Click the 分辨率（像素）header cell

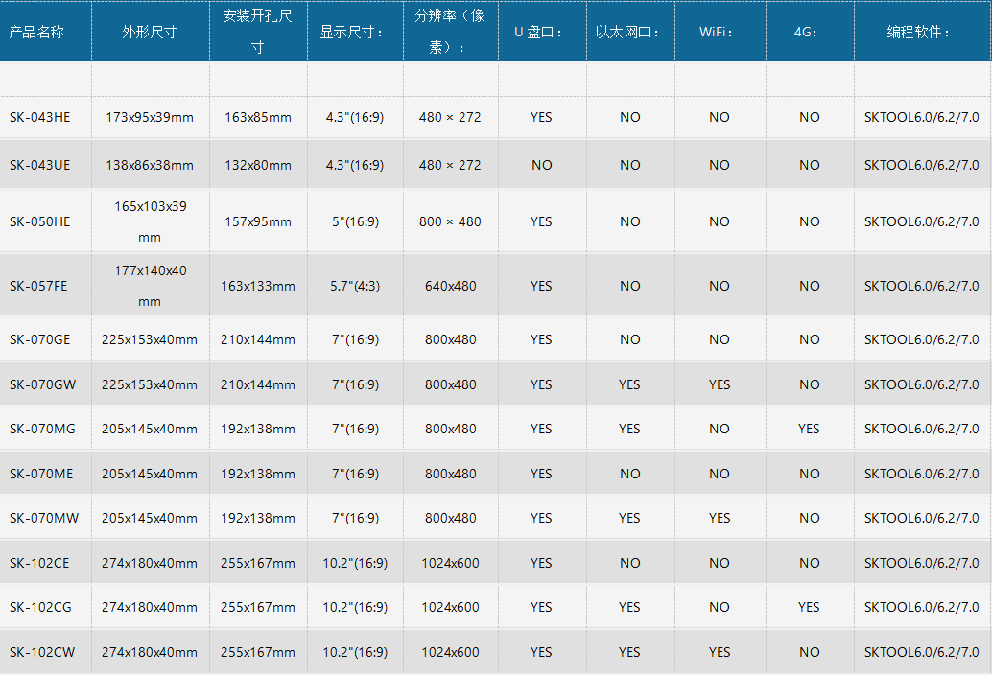click(450, 31)
